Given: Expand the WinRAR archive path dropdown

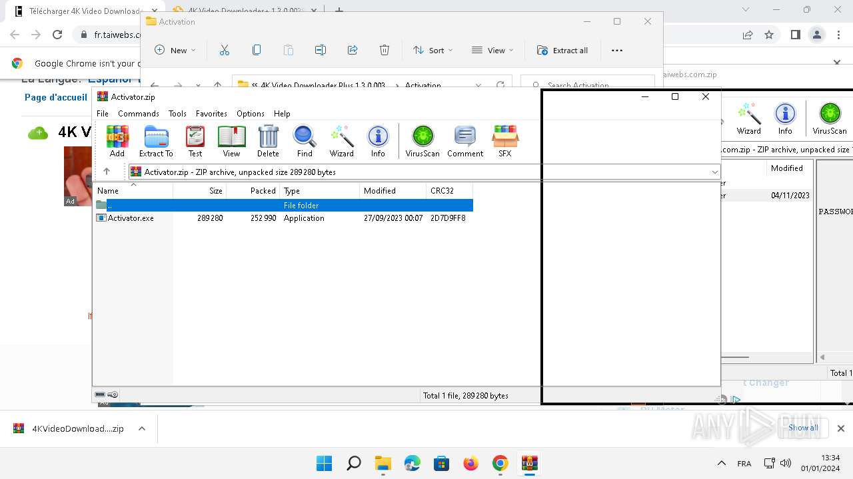Looking at the screenshot, I should coord(715,172).
